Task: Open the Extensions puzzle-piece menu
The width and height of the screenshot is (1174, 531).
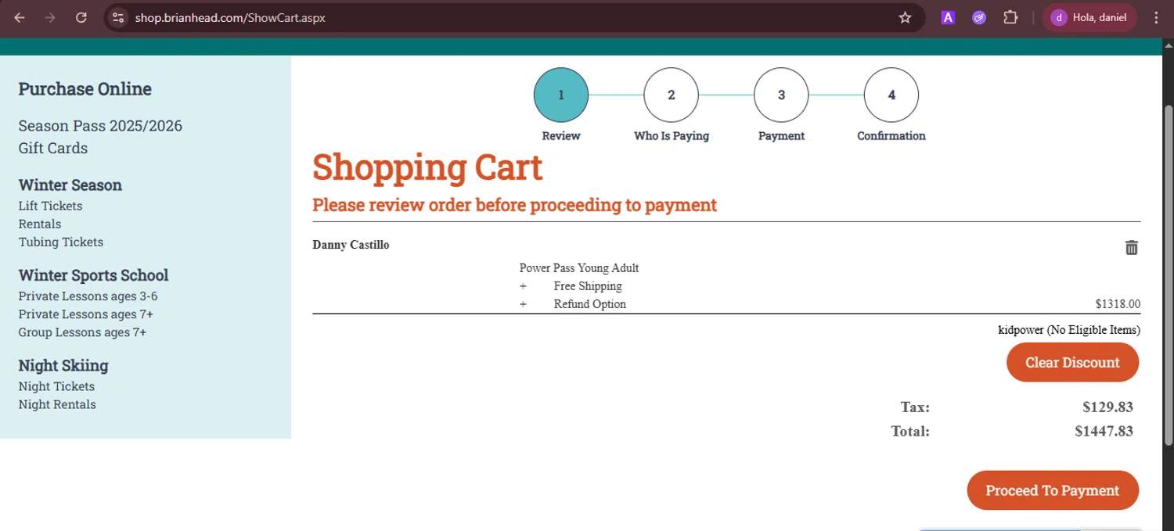Action: (x=1010, y=17)
